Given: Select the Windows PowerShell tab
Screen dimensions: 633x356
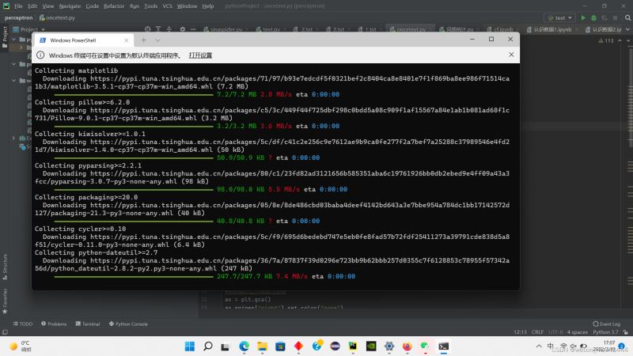Looking at the screenshot, I should [x=83, y=40].
